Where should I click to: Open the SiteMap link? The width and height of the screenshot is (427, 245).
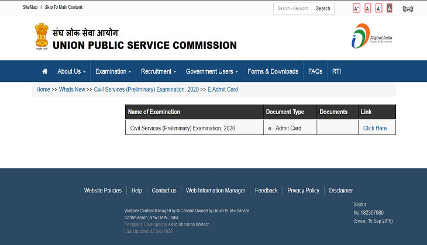30,7
